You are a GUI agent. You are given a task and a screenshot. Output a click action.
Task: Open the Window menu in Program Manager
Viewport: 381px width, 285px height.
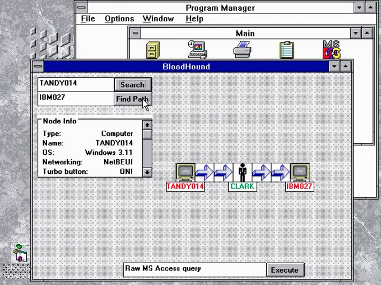click(x=158, y=18)
